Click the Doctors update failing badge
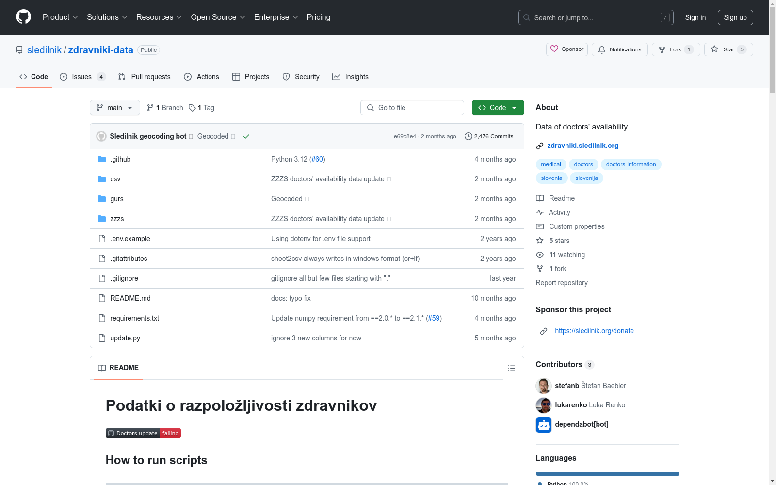776x485 pixels. click(143, 433)
